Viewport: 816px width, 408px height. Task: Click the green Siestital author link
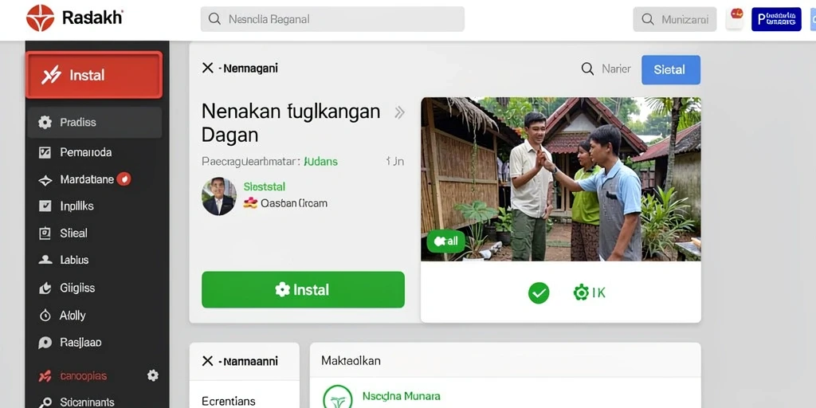265,186
